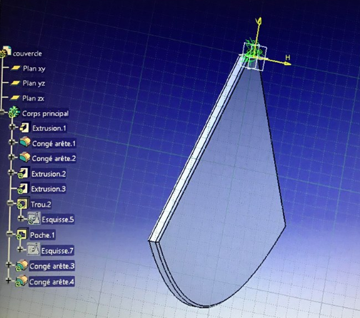The image size is (360, 318).
Task: Click the Plan yz plane icon
Action: [16, 83]
